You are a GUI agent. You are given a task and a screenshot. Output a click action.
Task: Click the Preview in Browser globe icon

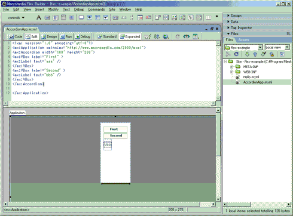click(166, 36)
